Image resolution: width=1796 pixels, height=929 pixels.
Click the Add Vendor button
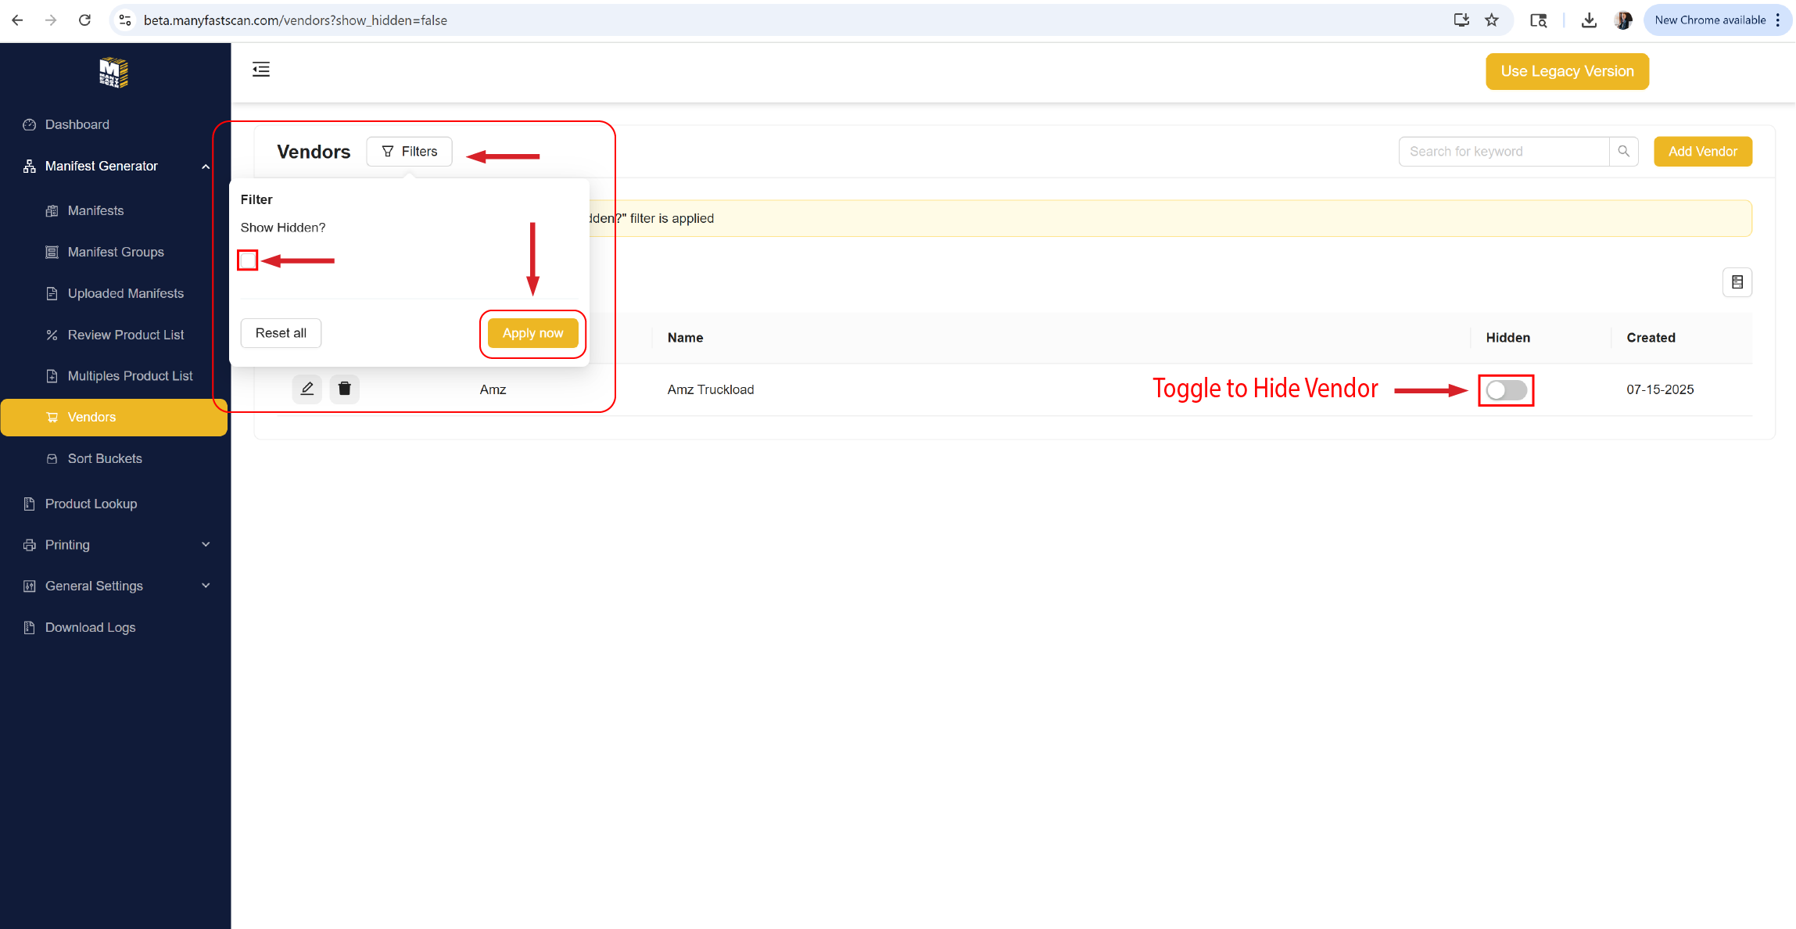tap(1702, 152)
